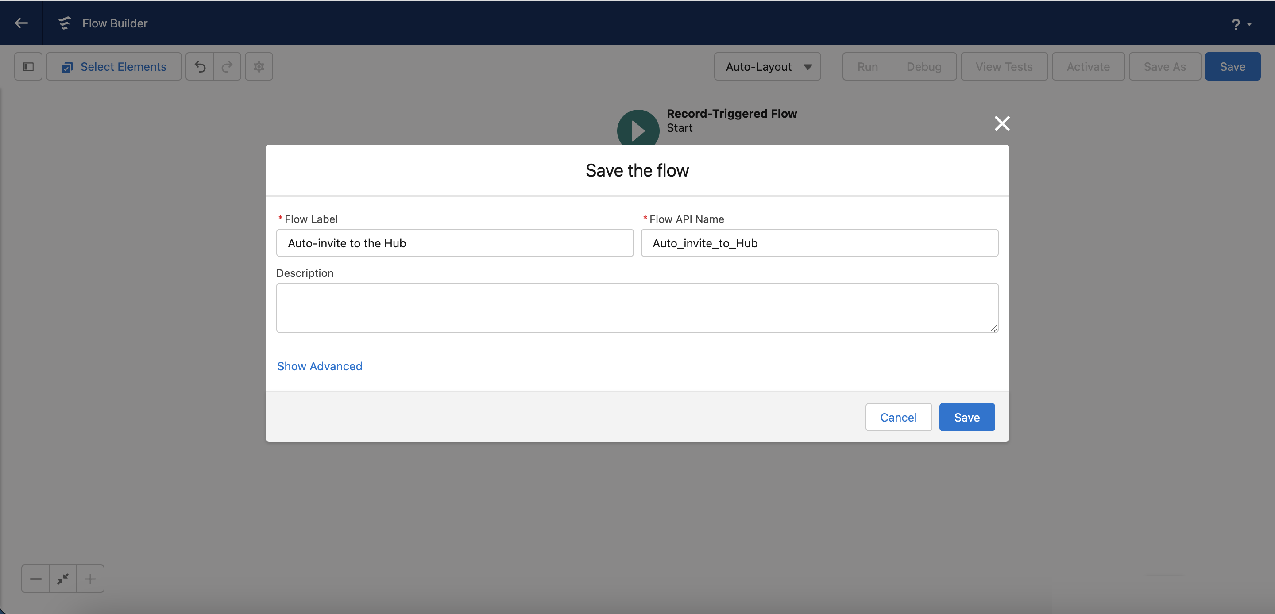1275x614 pixels.
Task: Click Select Elements toolbar button
Action: click(x=114, y=66)
